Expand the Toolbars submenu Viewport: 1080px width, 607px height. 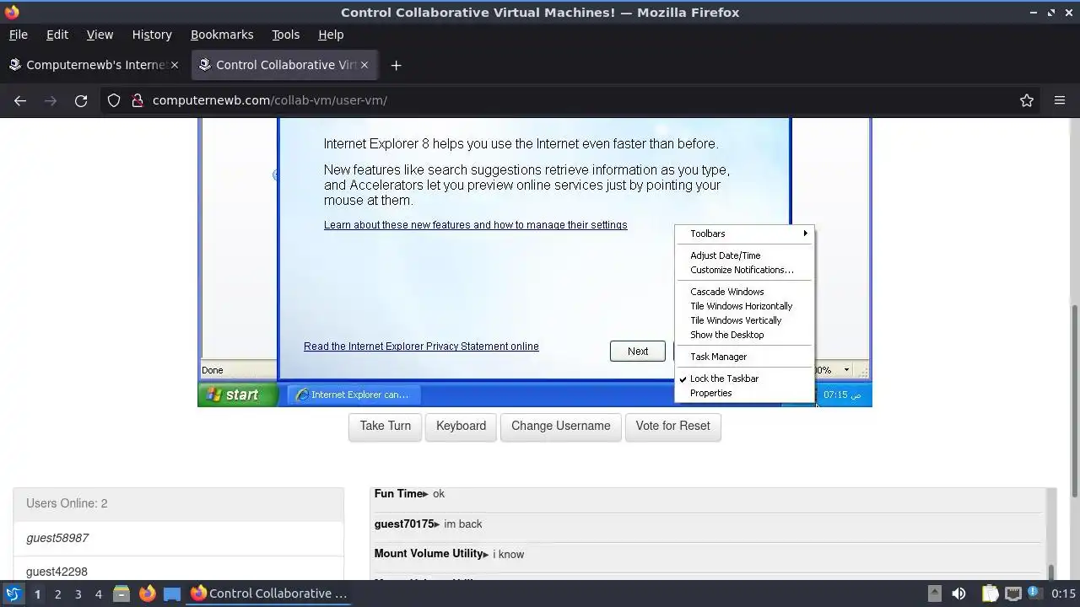(x=744, y=234)
